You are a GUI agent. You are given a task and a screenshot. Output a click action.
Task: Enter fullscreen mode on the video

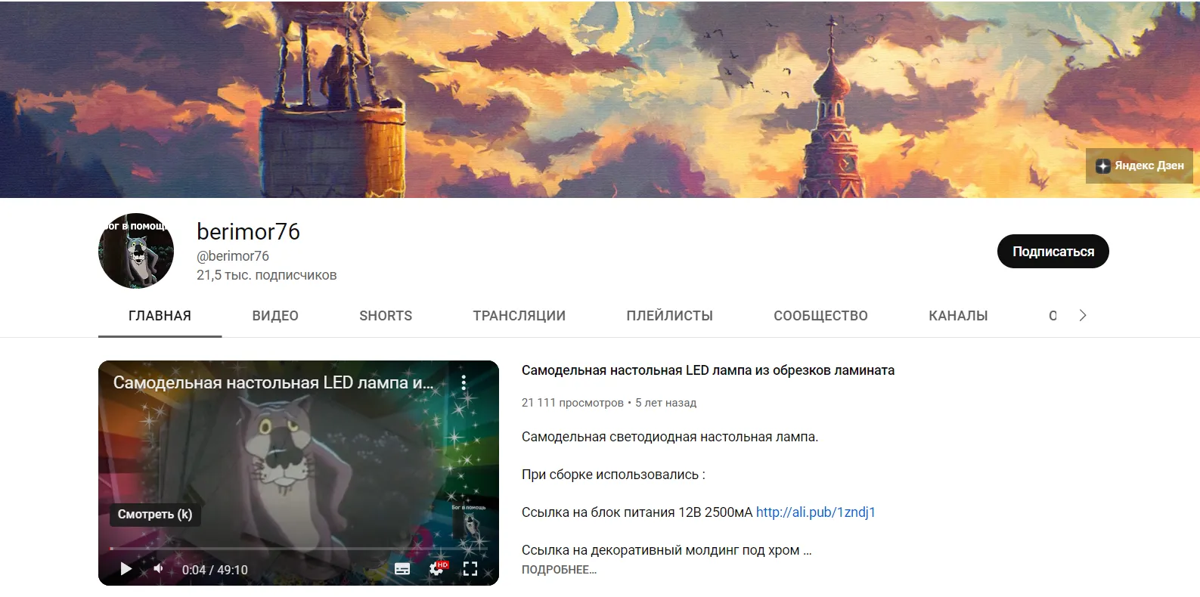pos(470,569)
